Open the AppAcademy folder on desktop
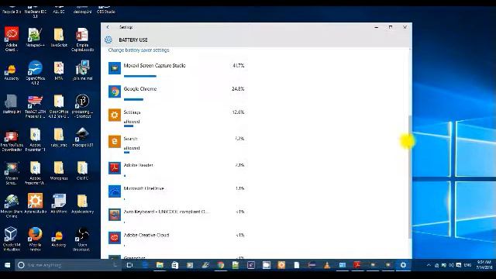The image size is (496, 279). 82,204
